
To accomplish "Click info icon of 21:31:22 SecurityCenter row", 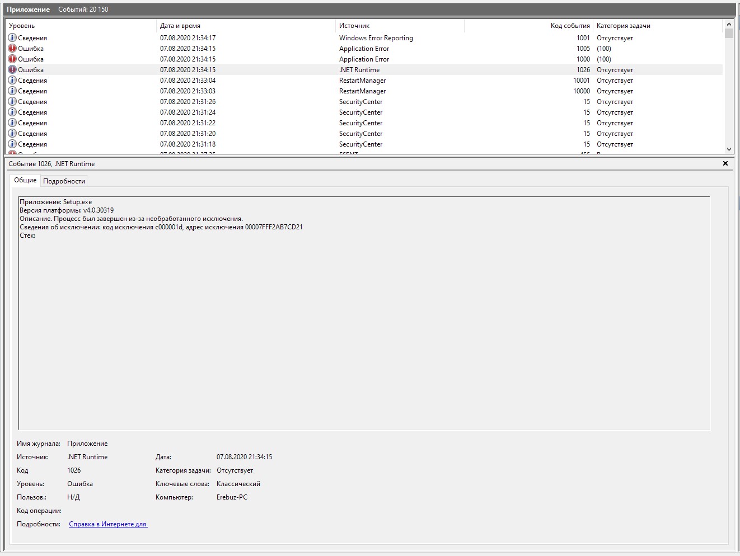I will pos(12,122).
